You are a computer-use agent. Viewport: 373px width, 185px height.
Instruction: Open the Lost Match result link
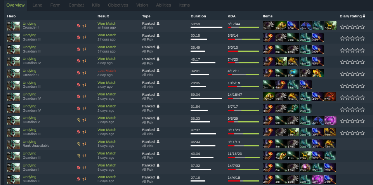[x=107, y=71]
